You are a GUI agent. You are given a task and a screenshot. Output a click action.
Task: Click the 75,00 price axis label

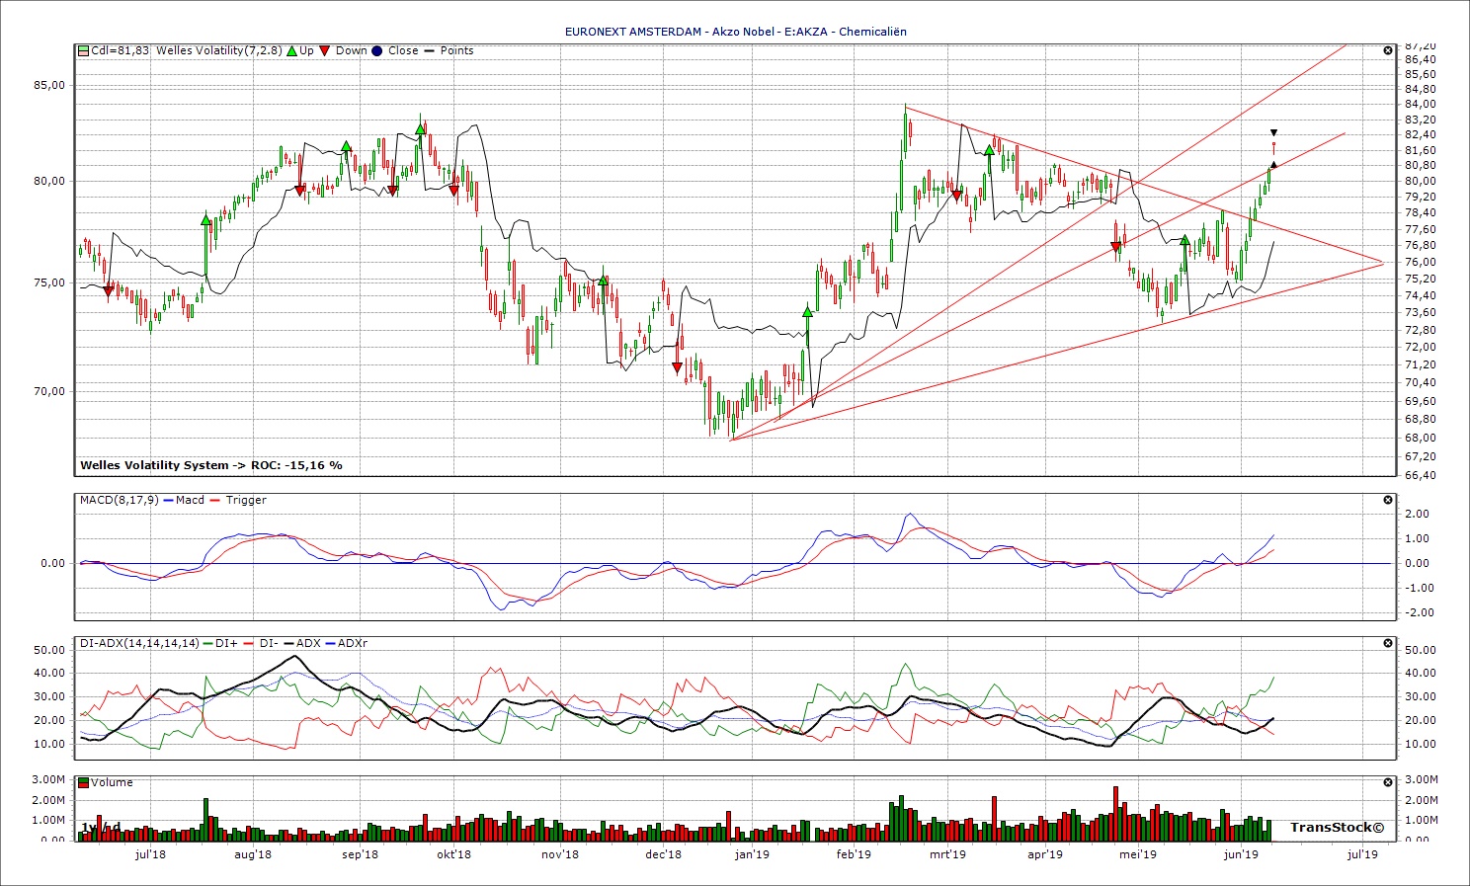pyautogui.click(x=49, y=282)
